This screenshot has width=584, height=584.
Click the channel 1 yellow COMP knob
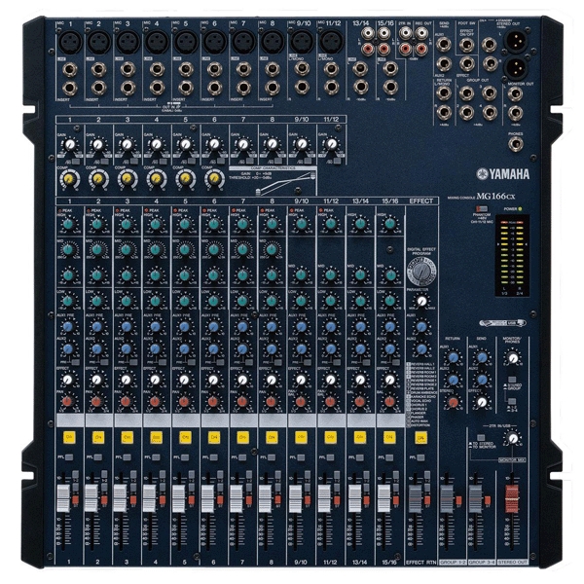coord(69,179)
